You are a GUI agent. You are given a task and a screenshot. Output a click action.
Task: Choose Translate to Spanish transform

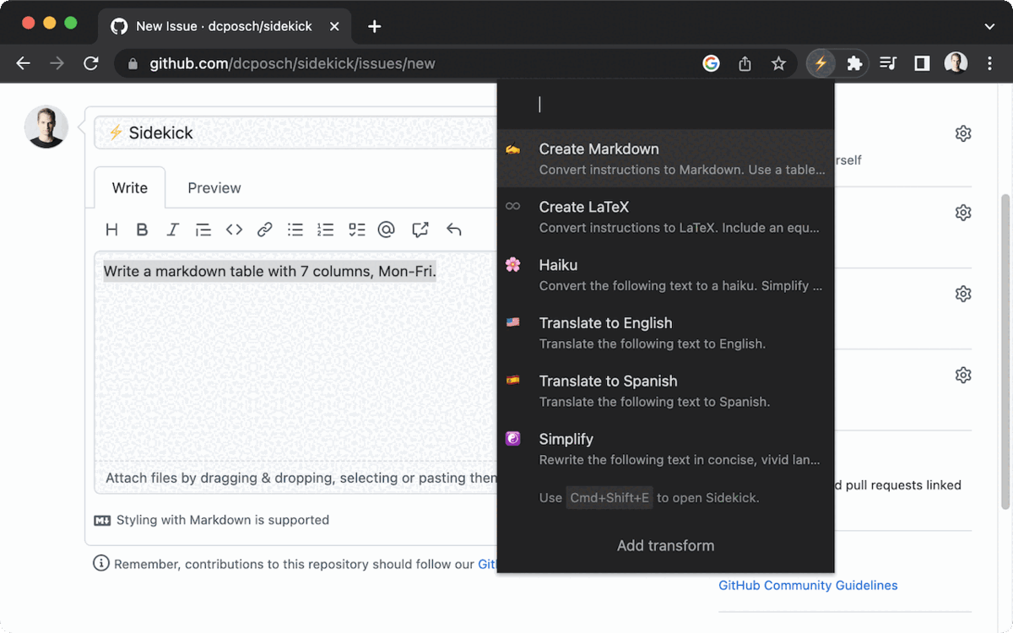[x=665, y=391]
